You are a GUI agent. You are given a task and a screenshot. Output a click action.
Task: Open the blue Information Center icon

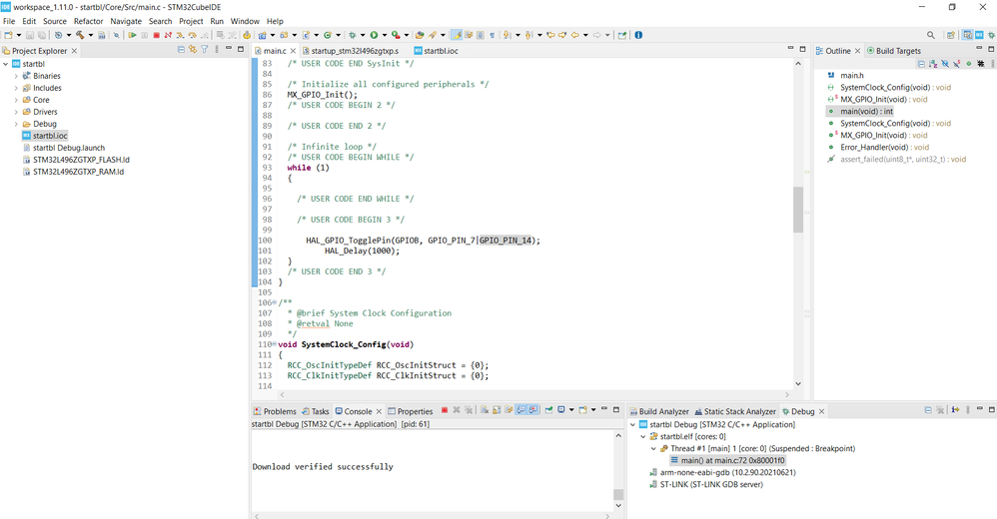(638, 35)
